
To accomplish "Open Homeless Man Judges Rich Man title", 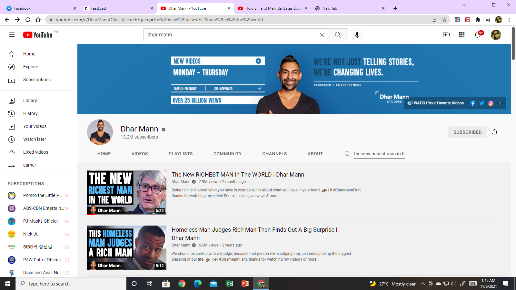I will coord(254,234).
